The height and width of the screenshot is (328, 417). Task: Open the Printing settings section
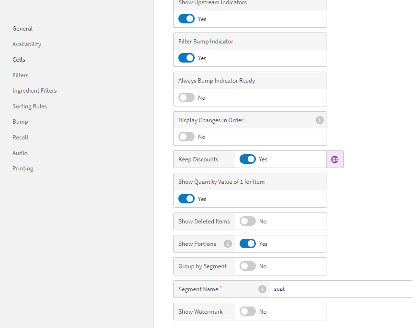22,168
